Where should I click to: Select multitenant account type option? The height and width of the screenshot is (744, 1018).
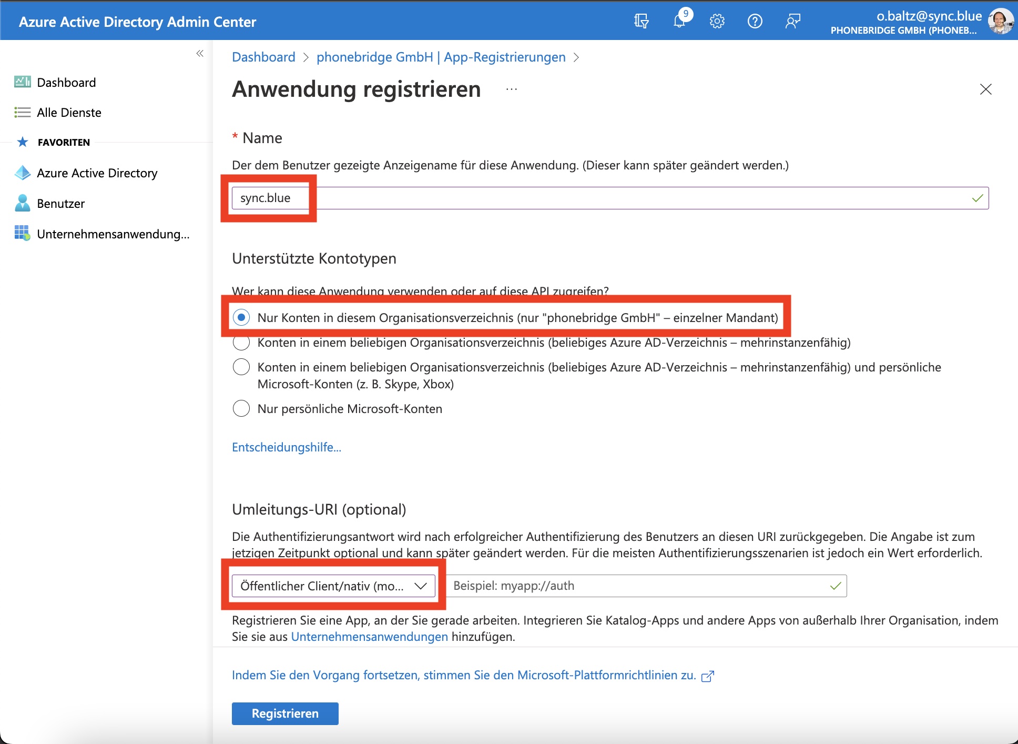point(241,342)
